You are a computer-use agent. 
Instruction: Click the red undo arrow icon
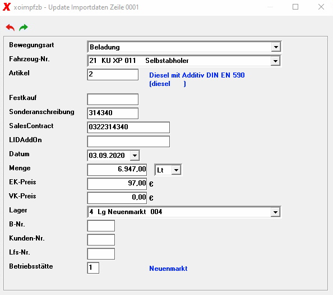10,28
